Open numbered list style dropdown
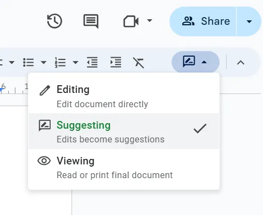 [75, 63]
